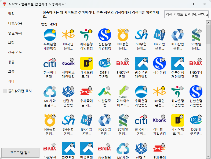Toggle favorite star on 카카오뱅크 개인
The height and width of the screenshot is (159, 211).
coord(90,60)
